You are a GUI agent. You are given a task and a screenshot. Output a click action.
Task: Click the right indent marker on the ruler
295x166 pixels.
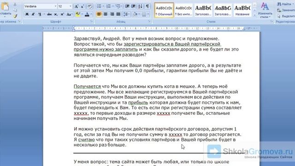[244, 29]
